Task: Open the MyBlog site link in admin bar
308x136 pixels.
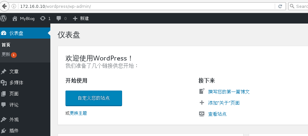Action: tap(27, 19)
